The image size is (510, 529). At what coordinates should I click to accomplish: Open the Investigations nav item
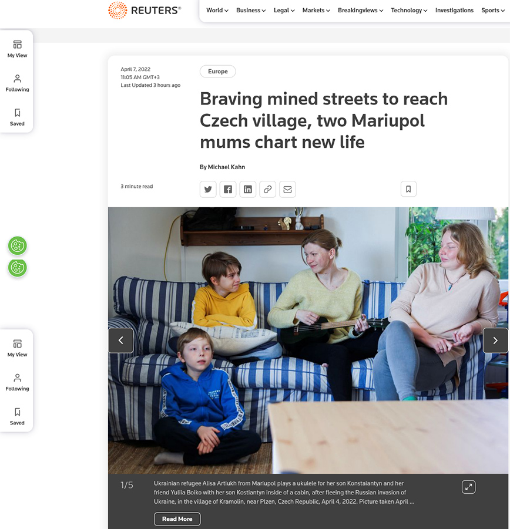tap(454, 10)
